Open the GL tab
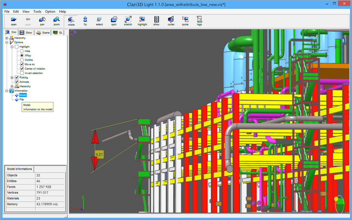This screenshot has width=352, height=220. click(x=58, y=32)
